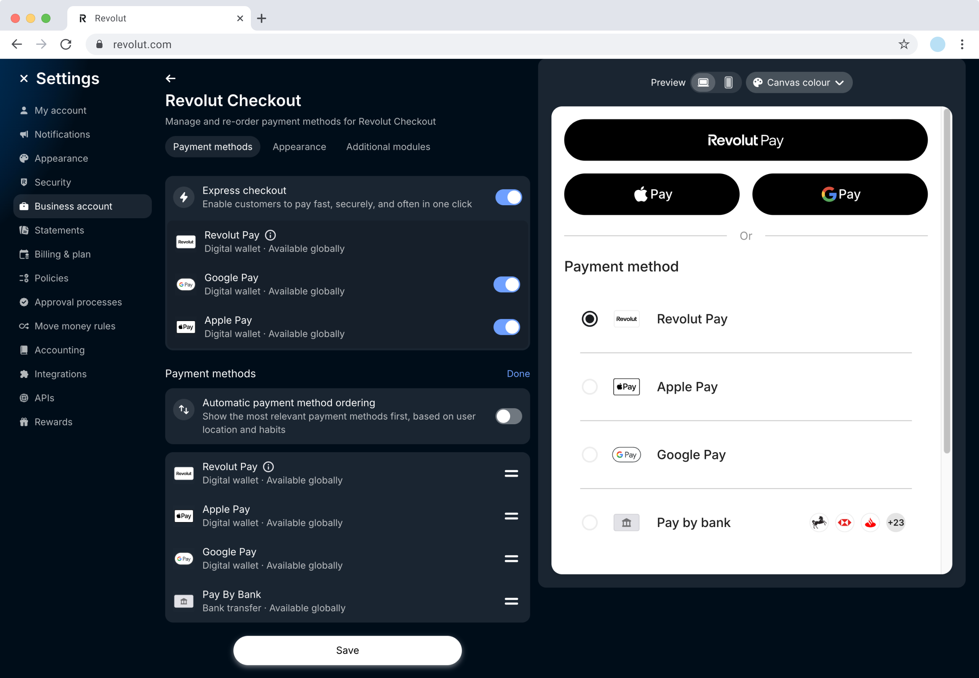Click the preview panel scrollbar

click(946, 281)
